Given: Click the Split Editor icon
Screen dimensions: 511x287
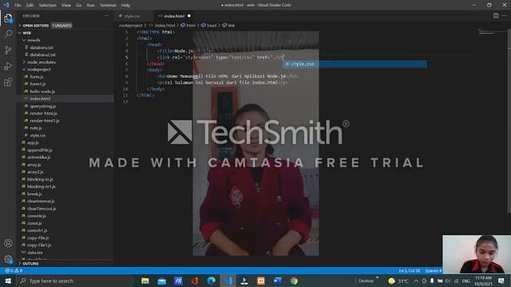Looking at the screenshot, I should click(496, 16).
